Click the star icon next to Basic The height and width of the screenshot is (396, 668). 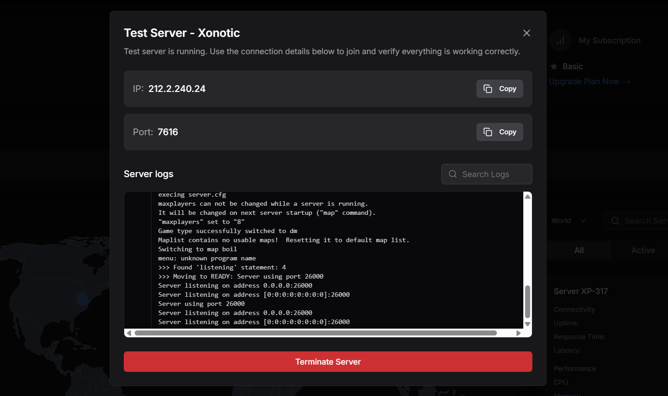click(x=554, y=66)
